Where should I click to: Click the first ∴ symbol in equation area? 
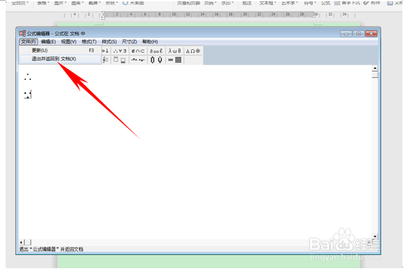click(28, 77)
